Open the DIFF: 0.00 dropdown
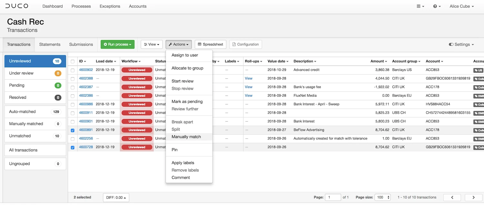Screen dimensions: 484x205 point(116,198)
